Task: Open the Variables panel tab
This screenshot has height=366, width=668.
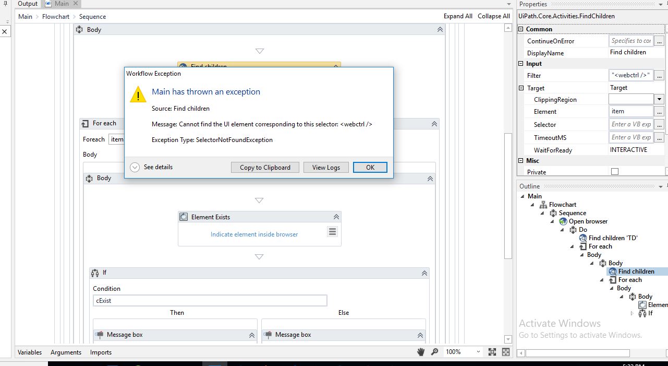Action: point(30,352)
